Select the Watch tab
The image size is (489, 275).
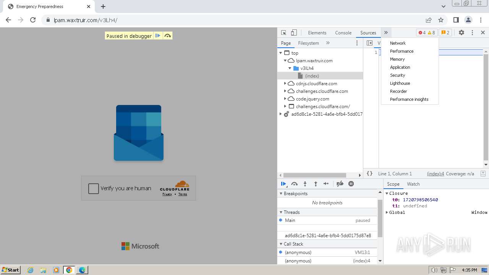(x=413, y=184)
